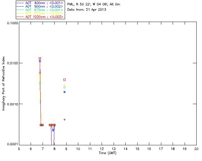Click the 0.0100 y-axis tick label
This screenshot has height=161, width=202.
point(13,63)
